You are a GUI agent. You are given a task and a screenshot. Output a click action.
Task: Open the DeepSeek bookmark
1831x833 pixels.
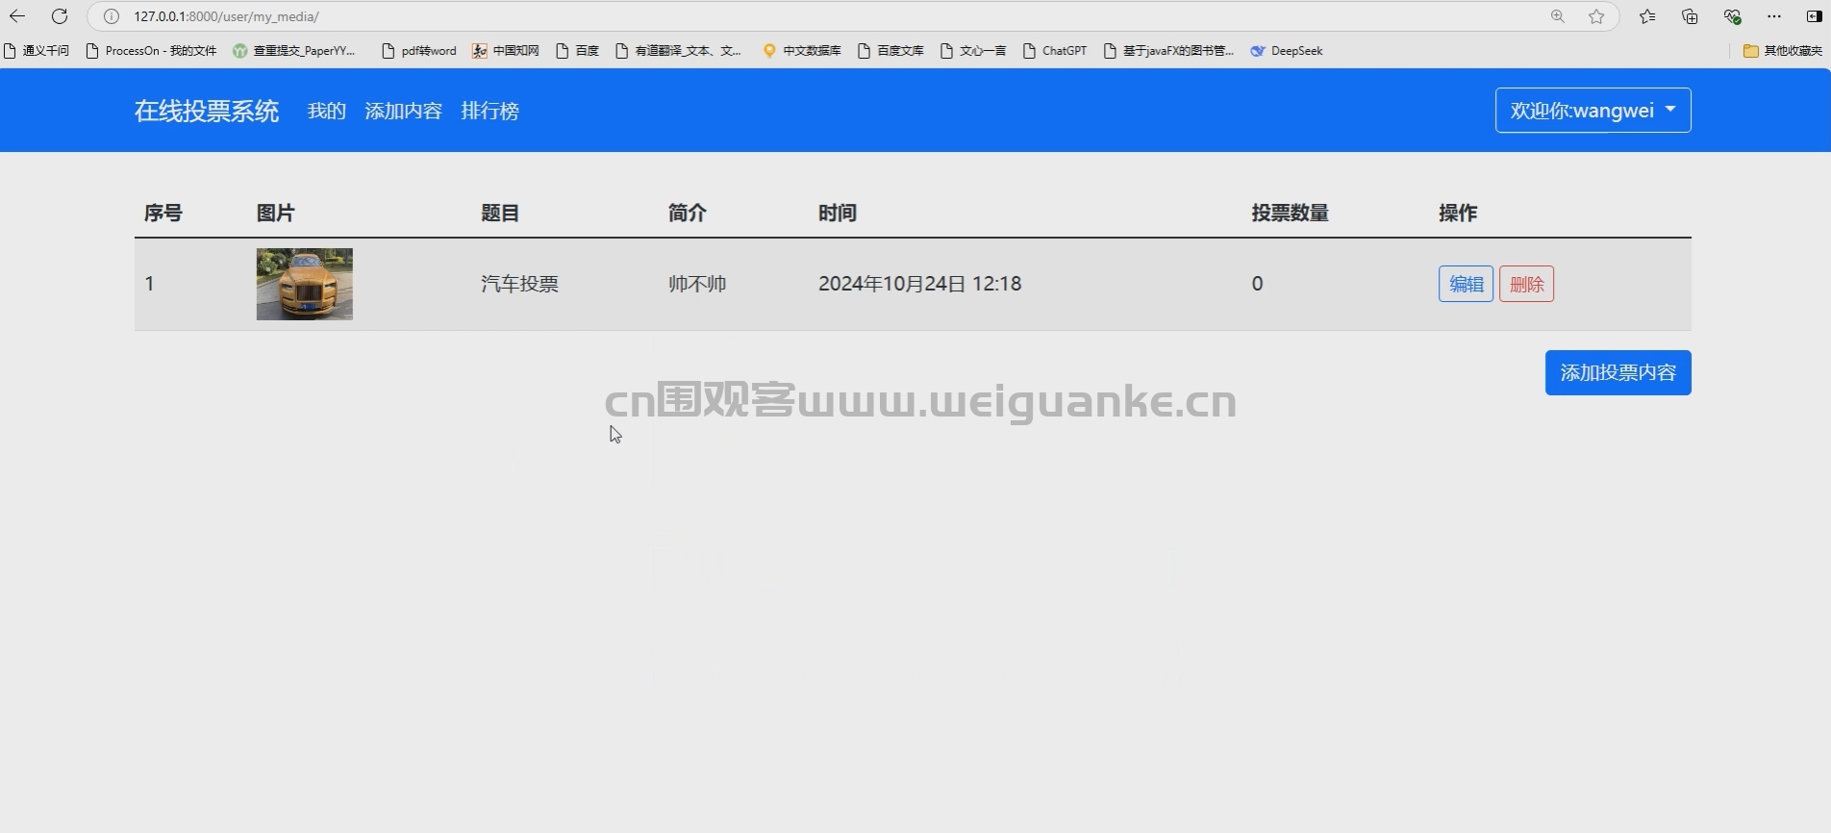tap(1287, 51)
